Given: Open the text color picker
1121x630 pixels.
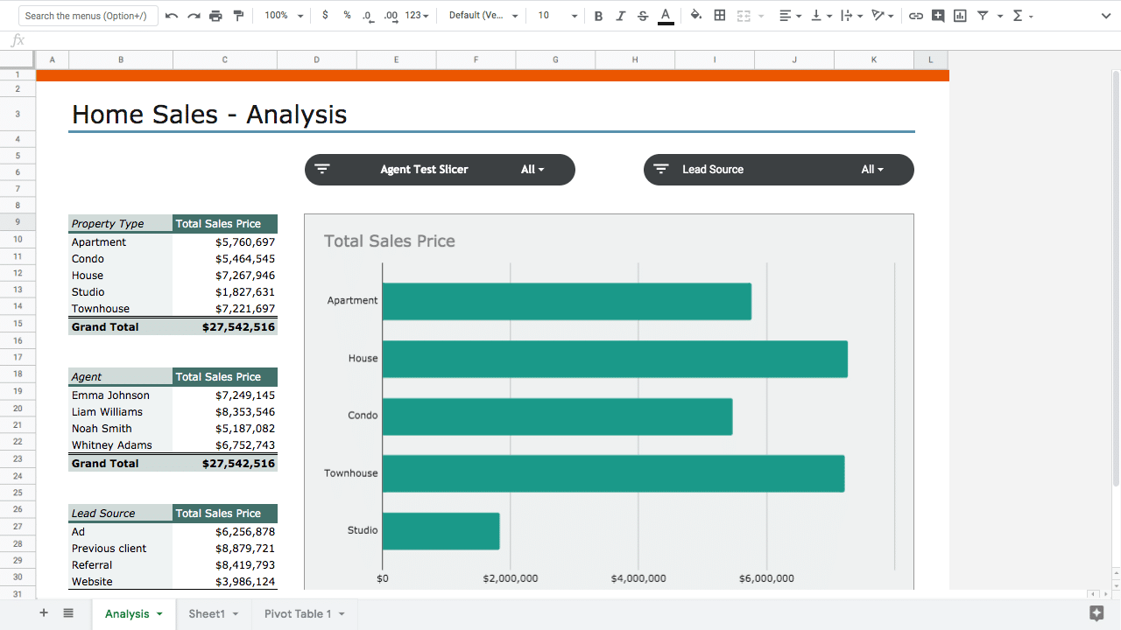Looking at the screenshot, I should tap(666, 15).
